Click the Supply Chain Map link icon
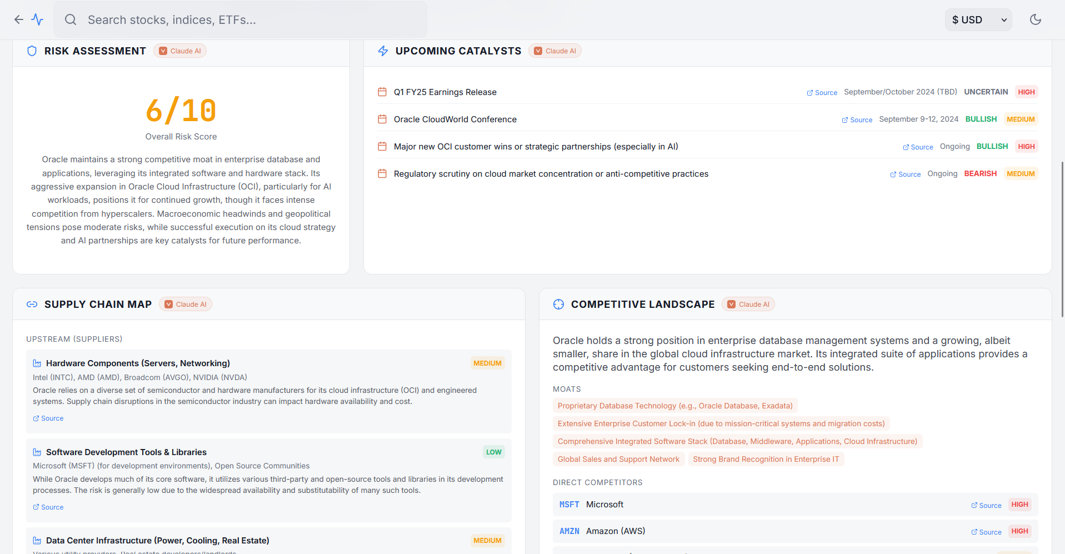 coord(32,305)
